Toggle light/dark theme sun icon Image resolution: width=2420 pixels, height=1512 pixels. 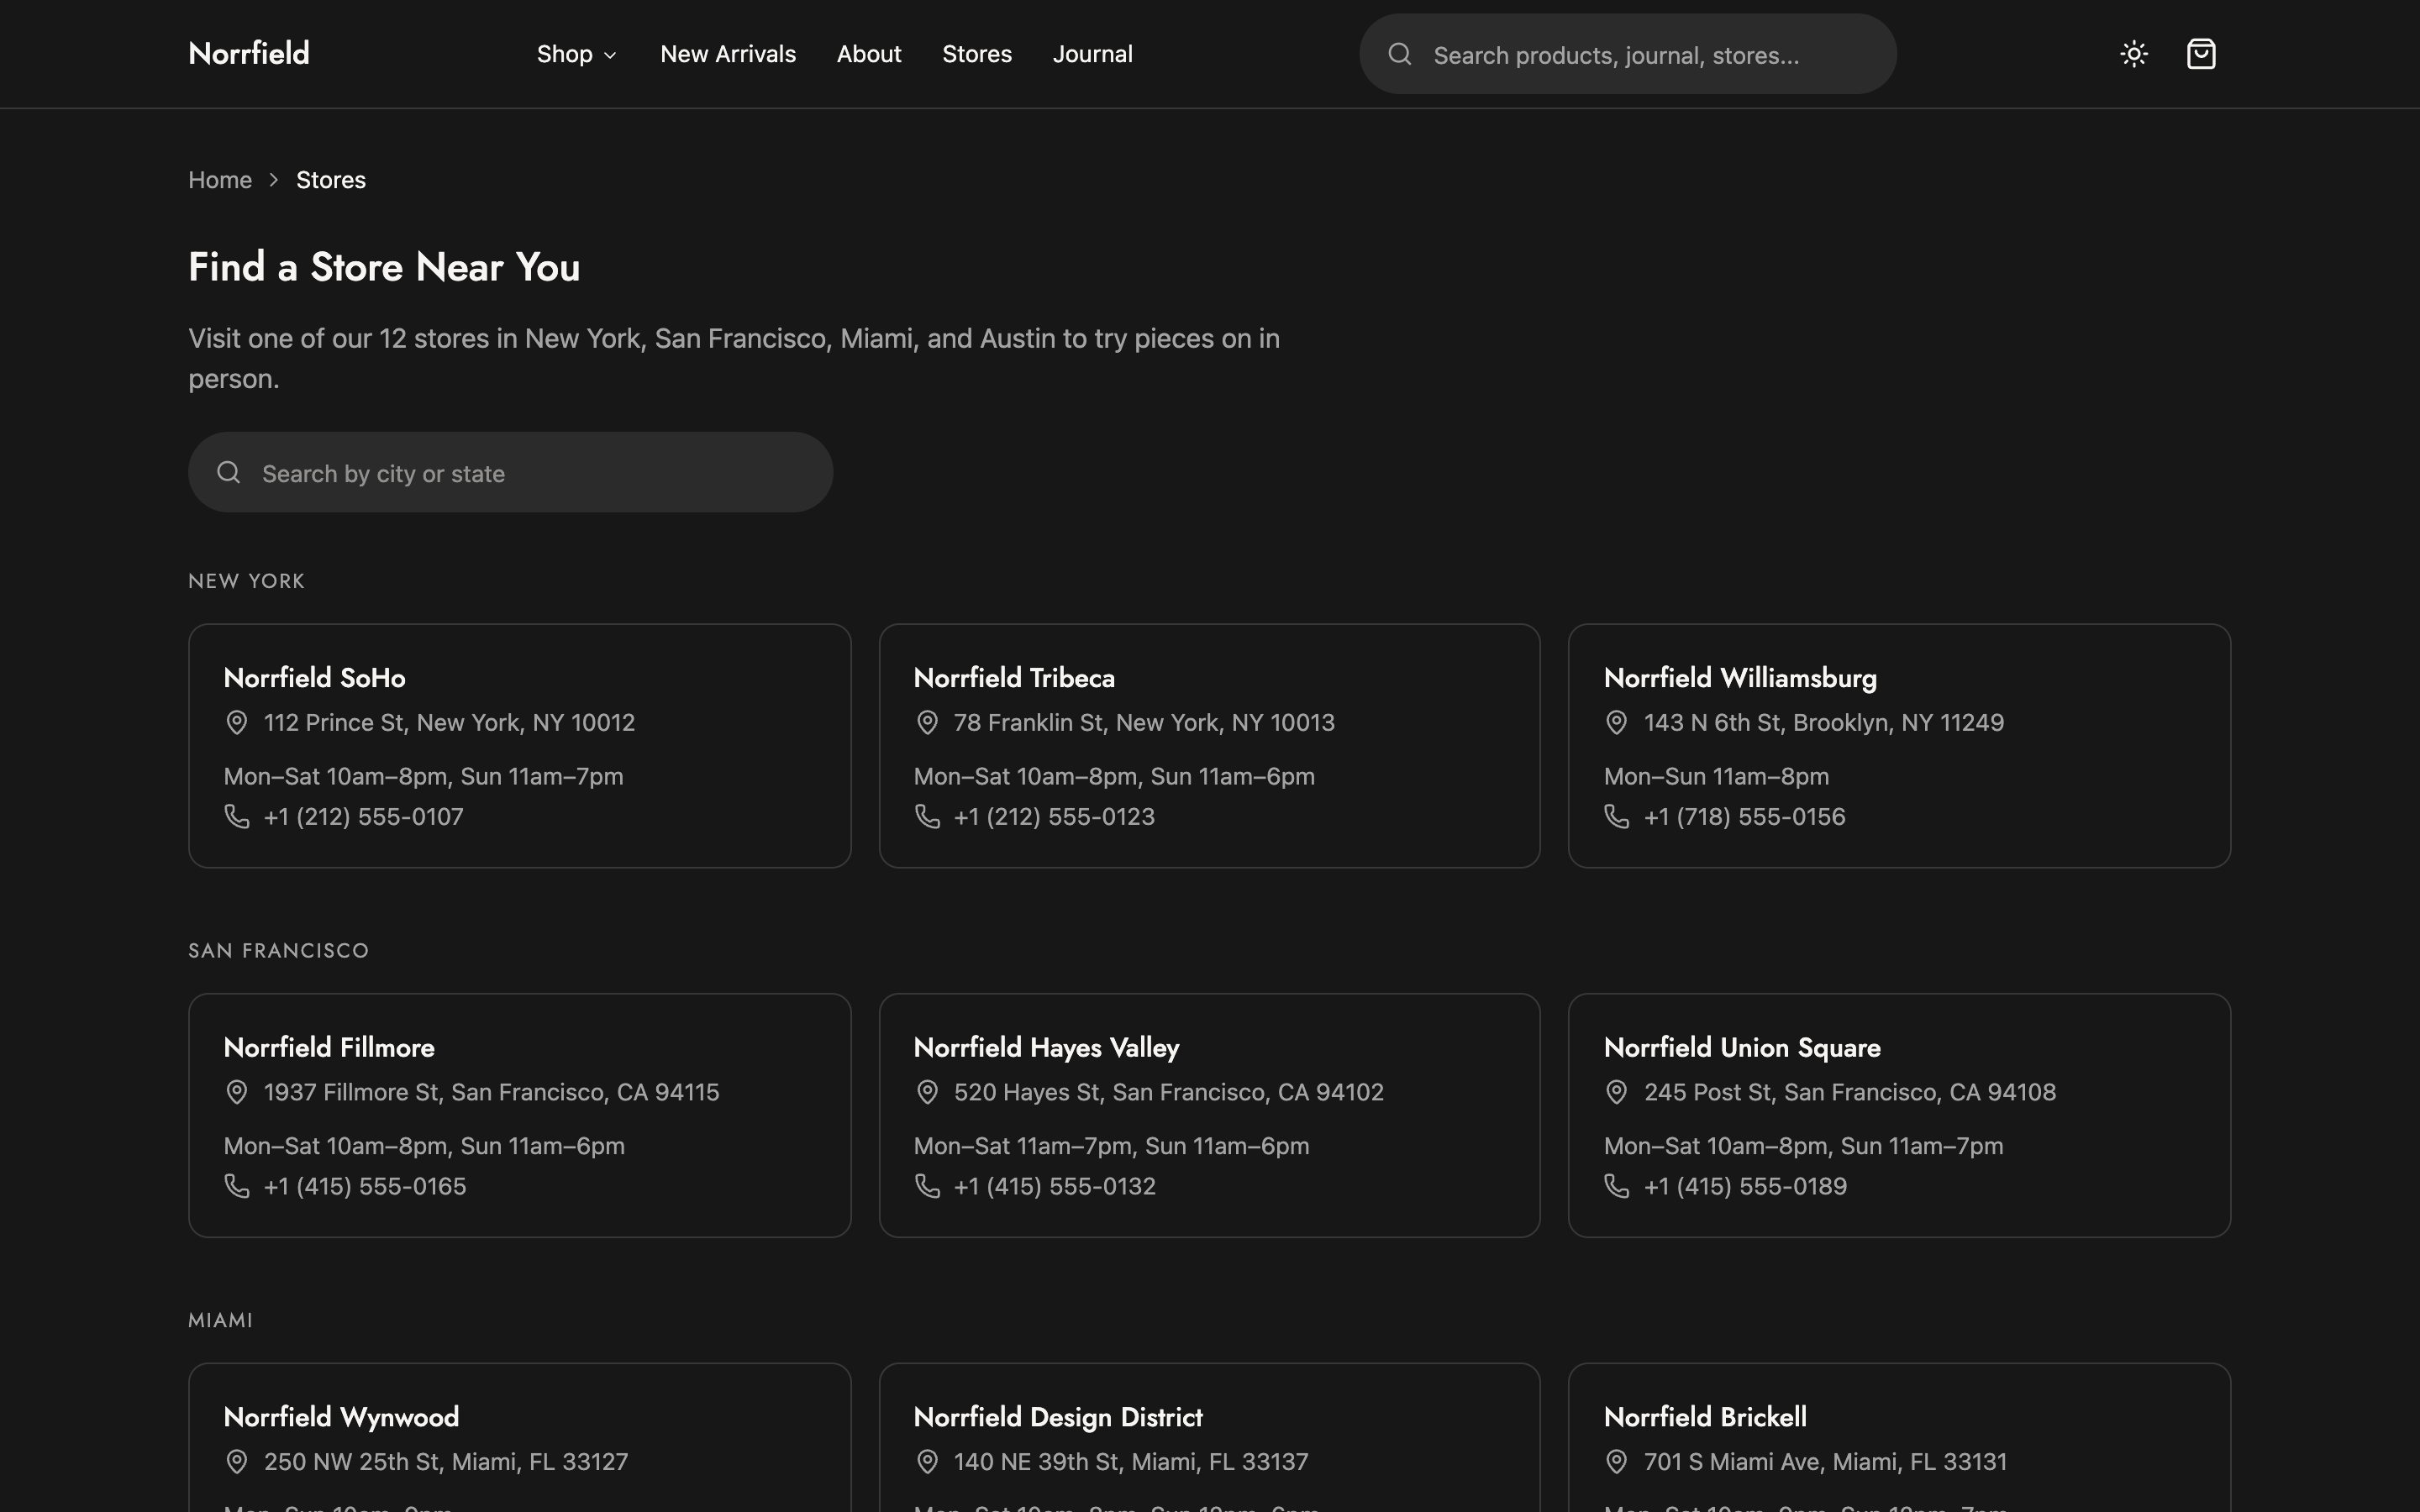2134,54
